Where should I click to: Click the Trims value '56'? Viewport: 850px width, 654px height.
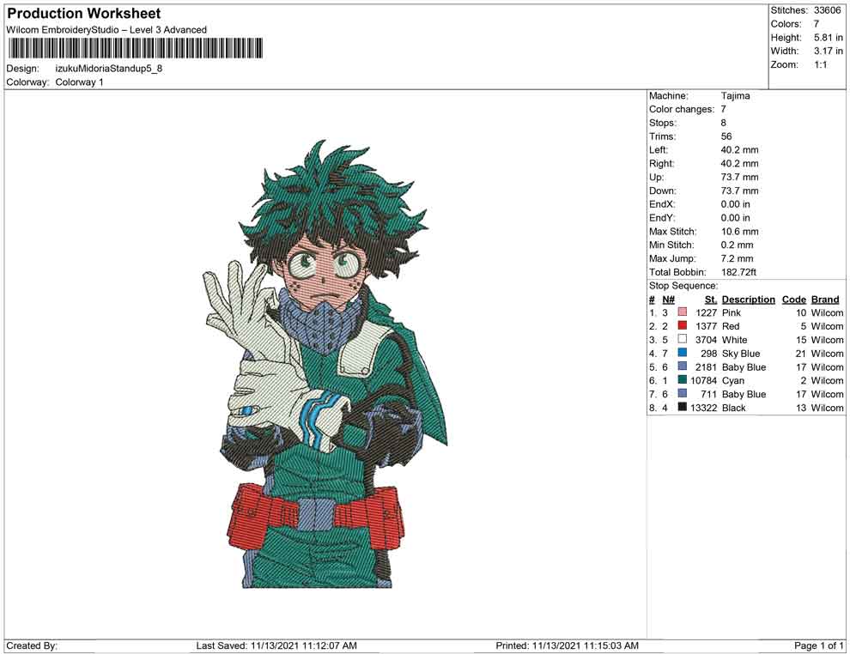pyautogui.click(x=726, y=136)
